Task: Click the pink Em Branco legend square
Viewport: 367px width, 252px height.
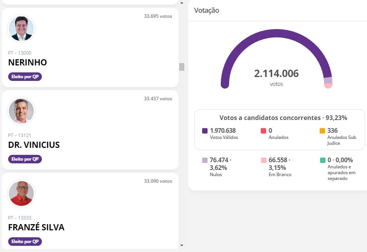Action: pos(263,160)
